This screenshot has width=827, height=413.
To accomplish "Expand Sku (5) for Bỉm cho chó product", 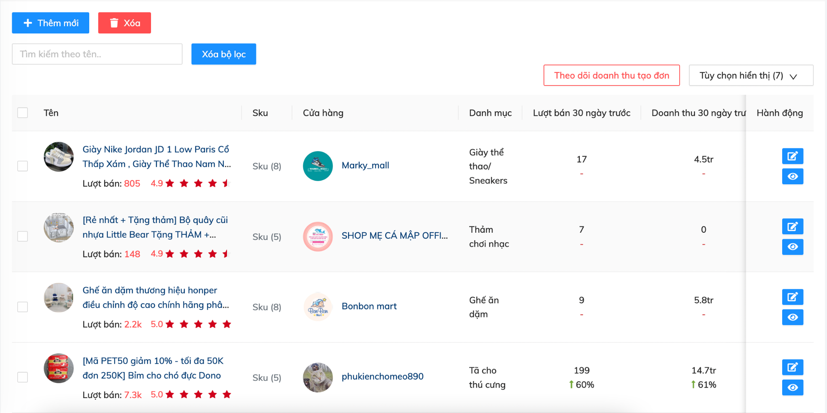I will [x=267, y=378].
